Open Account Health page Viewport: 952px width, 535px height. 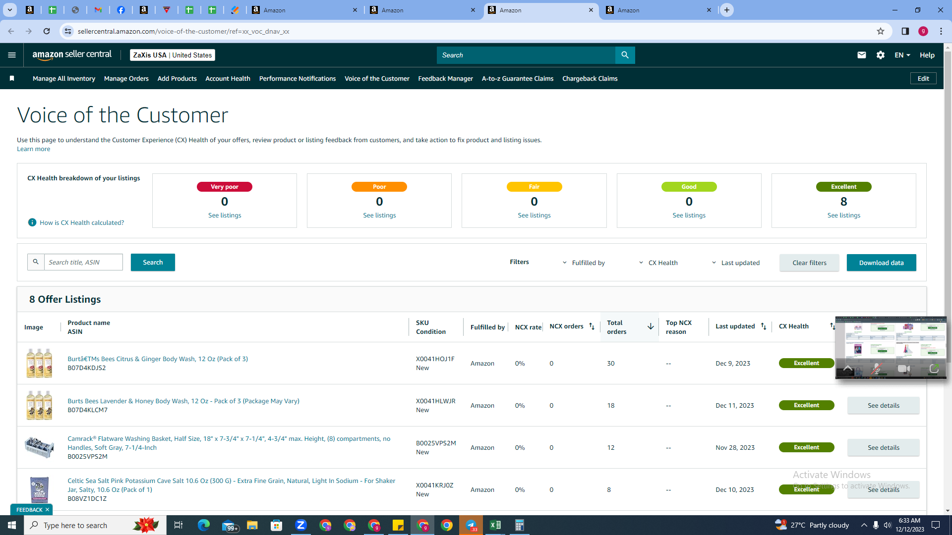(x=228, y=78)
